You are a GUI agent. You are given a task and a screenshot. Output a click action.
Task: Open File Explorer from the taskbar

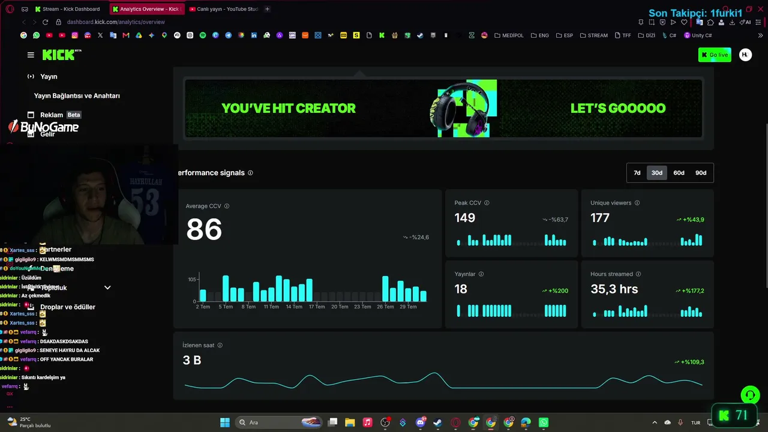coord(350,422)
